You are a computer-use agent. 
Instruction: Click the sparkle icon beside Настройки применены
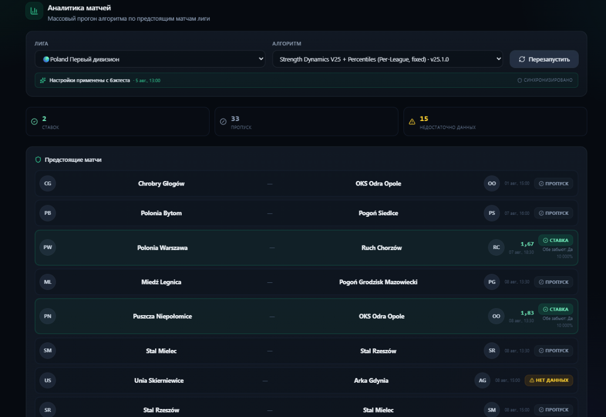click(x=43, y=80)
